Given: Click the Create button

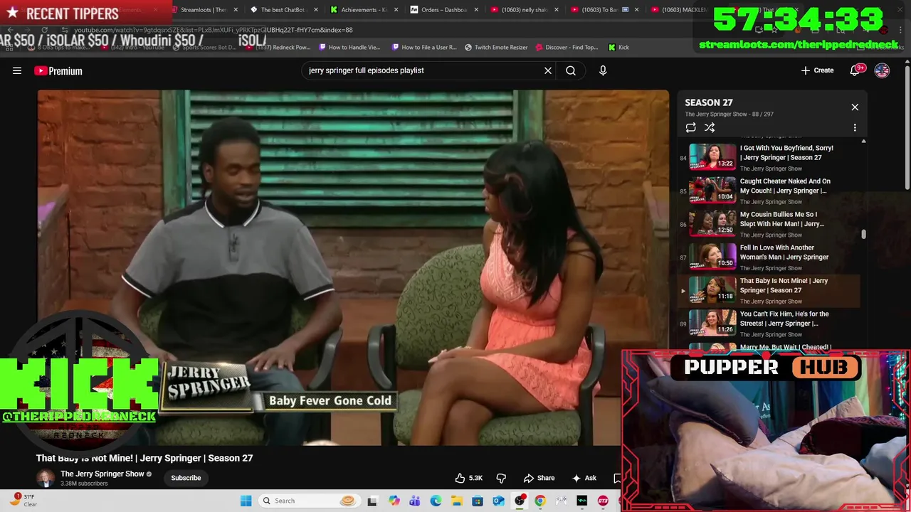Looking at the screenshot, I should [817, 70].
